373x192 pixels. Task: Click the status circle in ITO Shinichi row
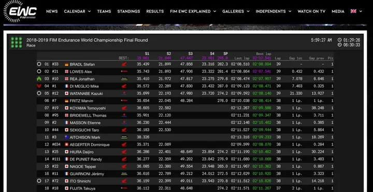pyautogui.click(x=39, y=181)
